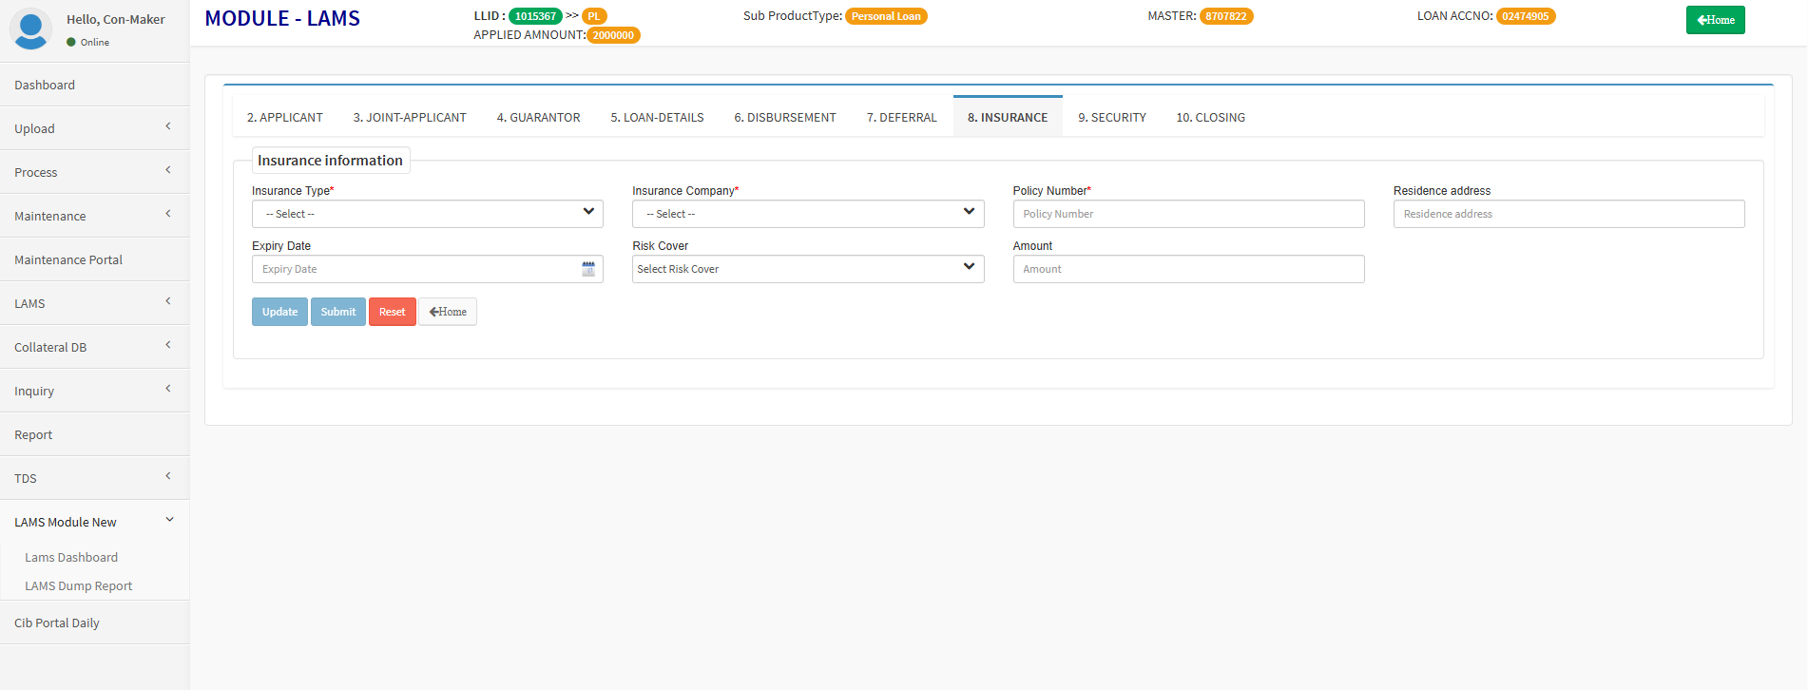Open LAMS Dump Report in sidebar

79,586
